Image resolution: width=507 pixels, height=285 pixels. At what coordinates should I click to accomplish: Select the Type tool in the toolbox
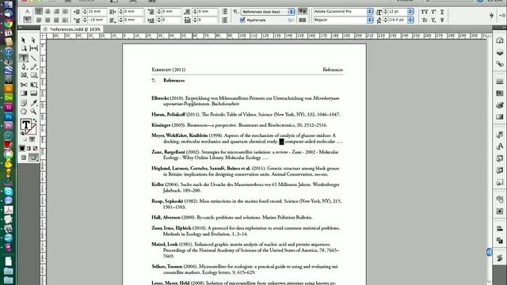pyautogui.click(x=24, y=58)
